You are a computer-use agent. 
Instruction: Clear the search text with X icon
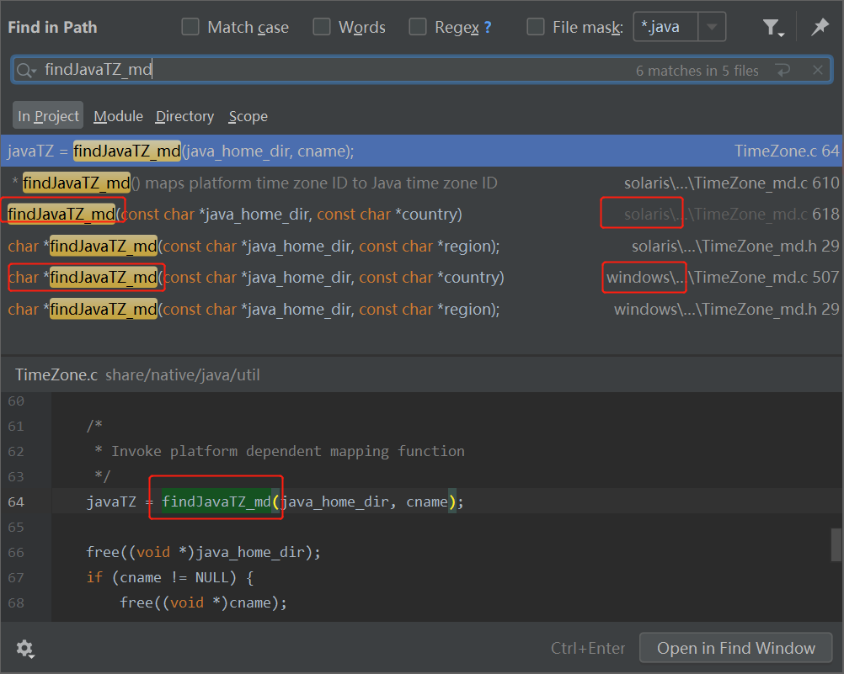coord(817,71)
